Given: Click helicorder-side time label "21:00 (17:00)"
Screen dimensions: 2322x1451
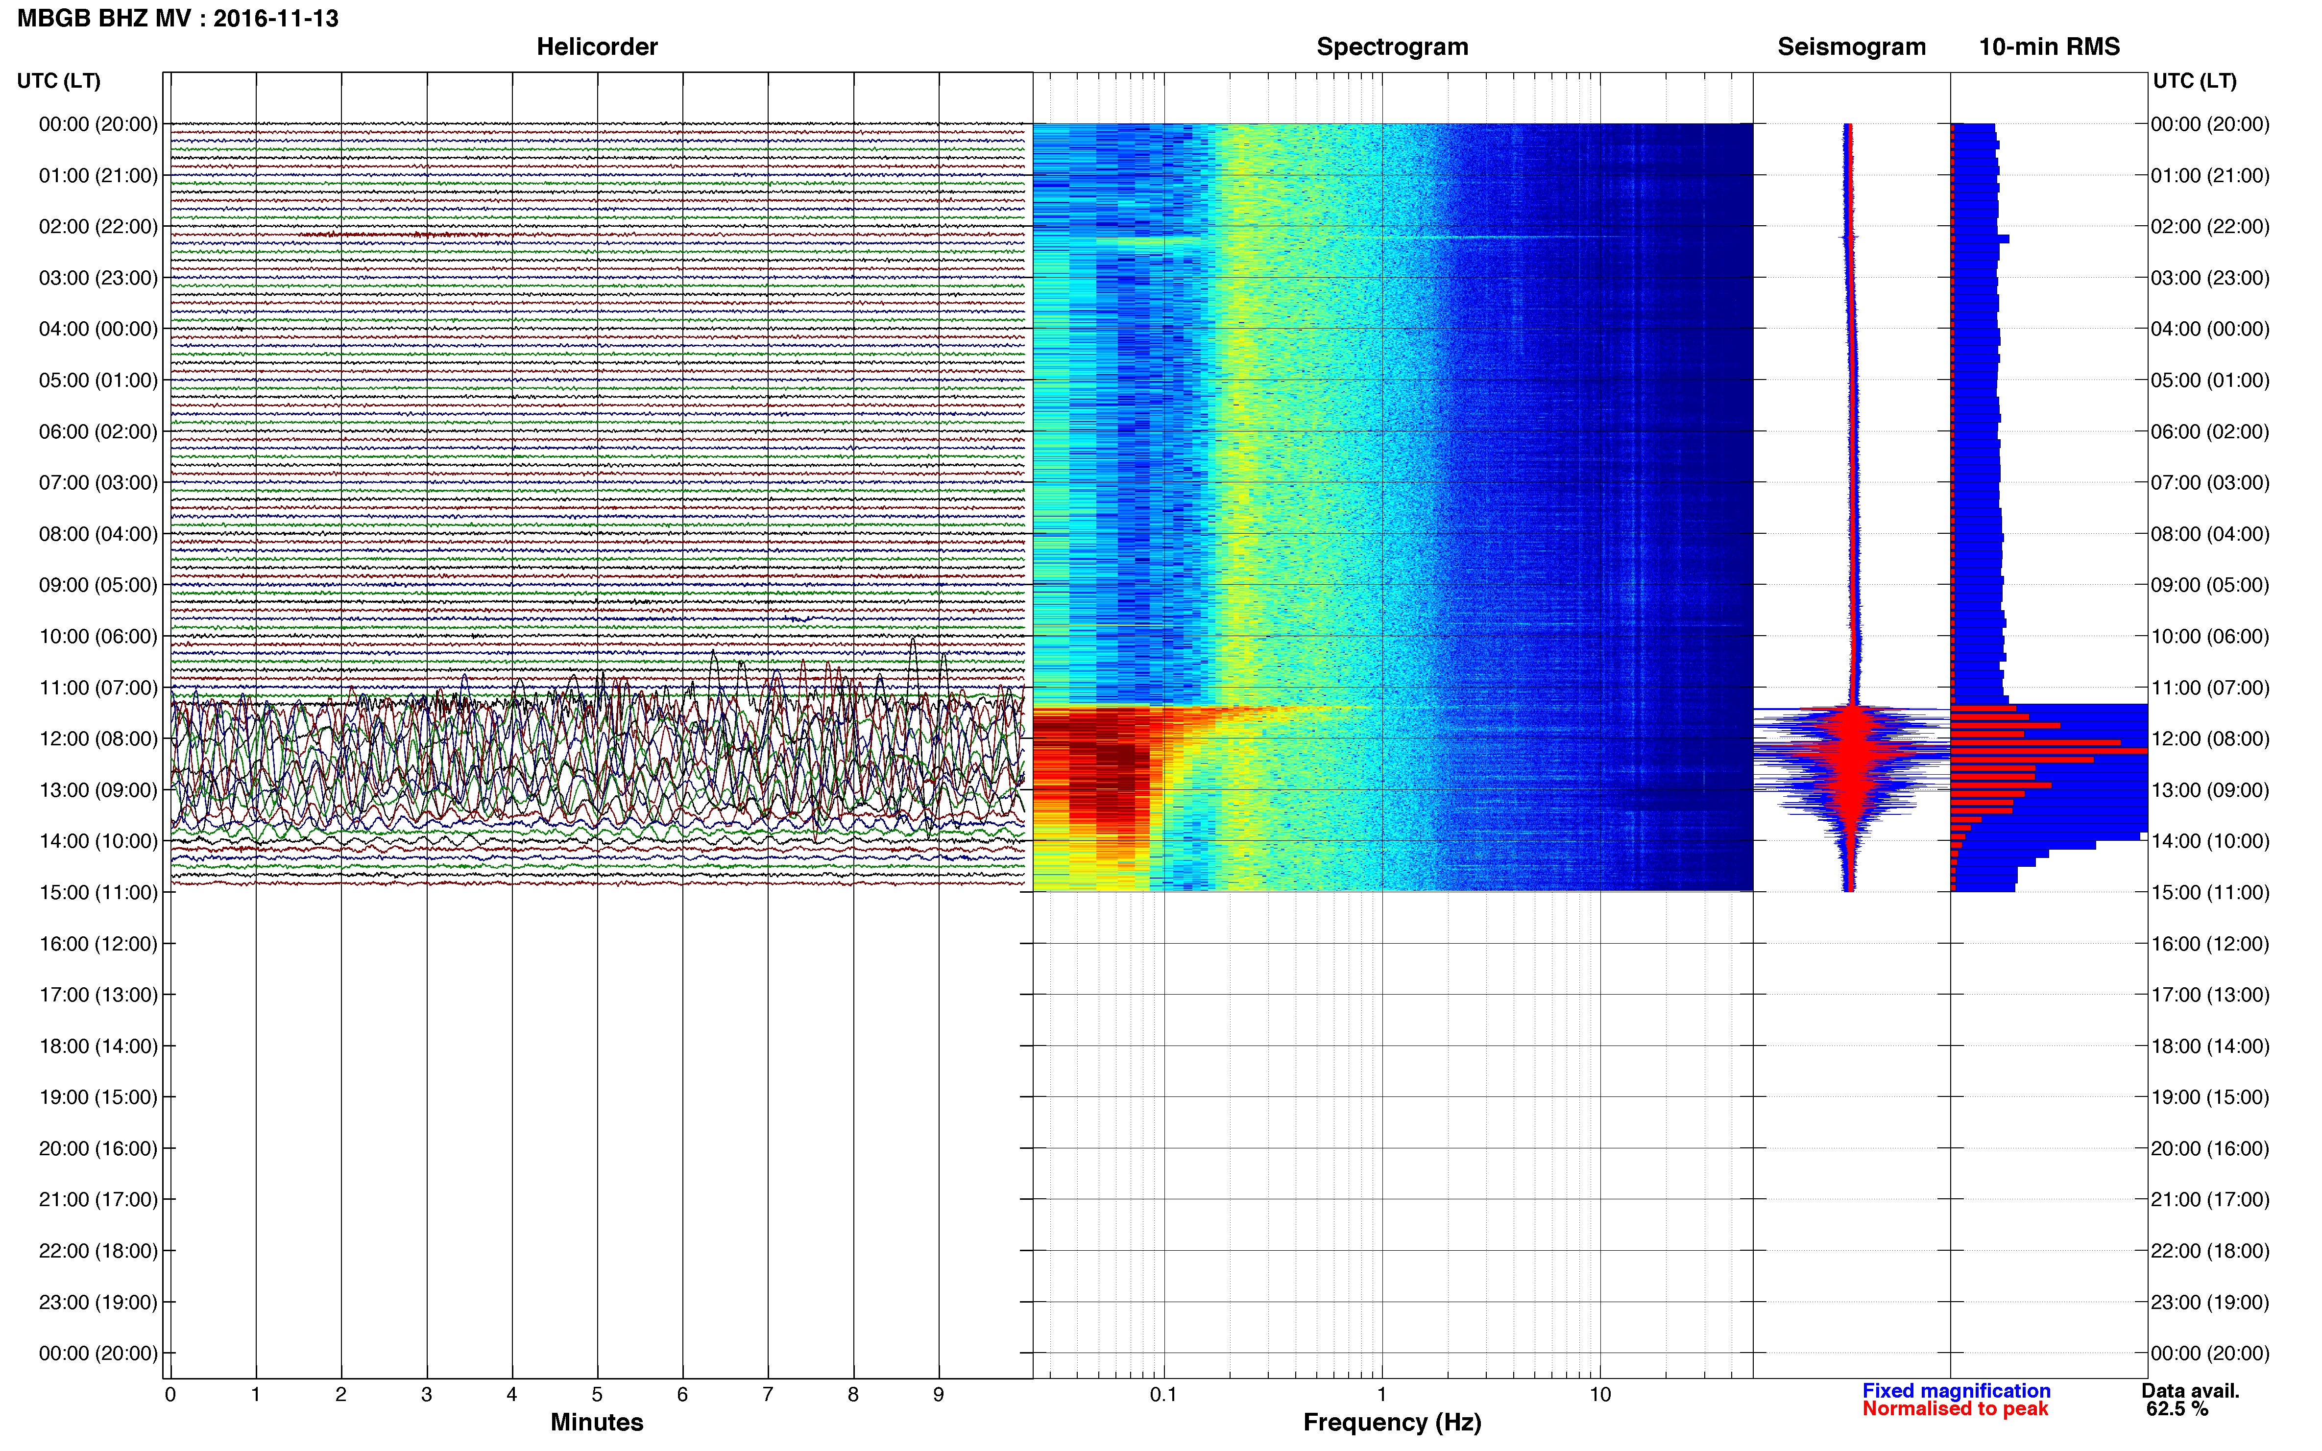Looking at the screenshot, I should pyautogui.click(x=98, y=1200).
